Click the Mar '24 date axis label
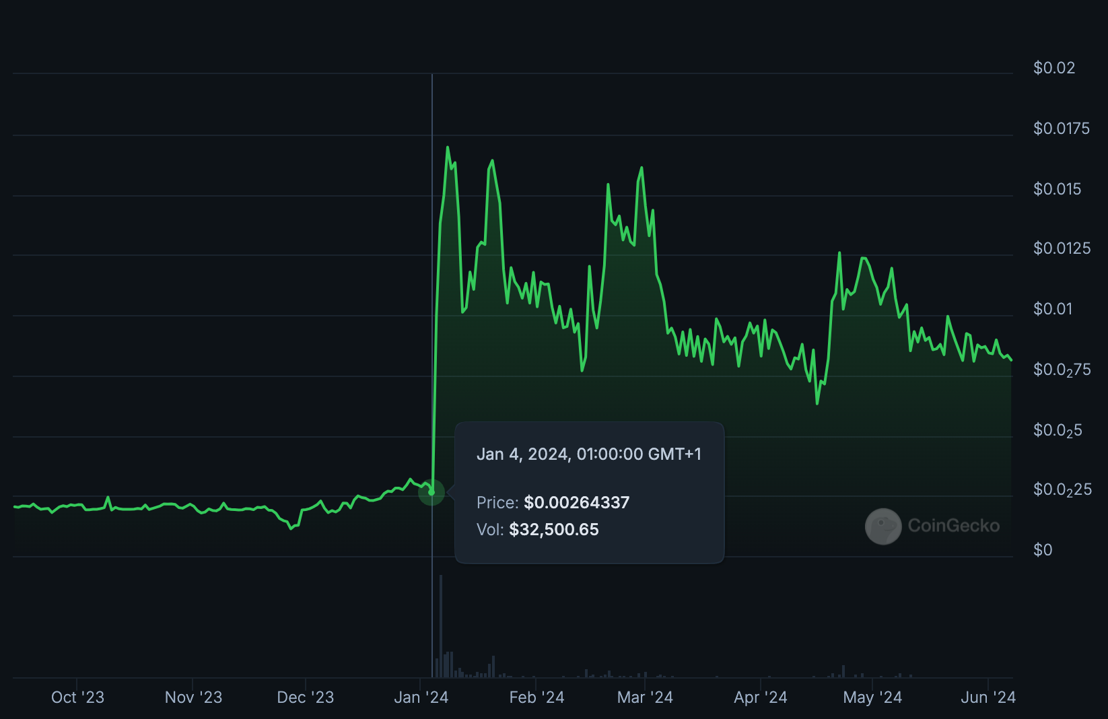Image resolution: width=1108 pixels, height=719 pixels. click(645, 697)
